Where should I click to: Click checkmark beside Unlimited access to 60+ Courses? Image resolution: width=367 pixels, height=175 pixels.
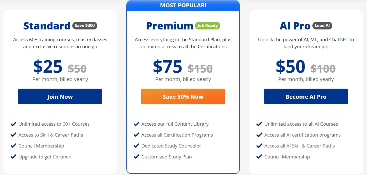(x=13, y=124)
